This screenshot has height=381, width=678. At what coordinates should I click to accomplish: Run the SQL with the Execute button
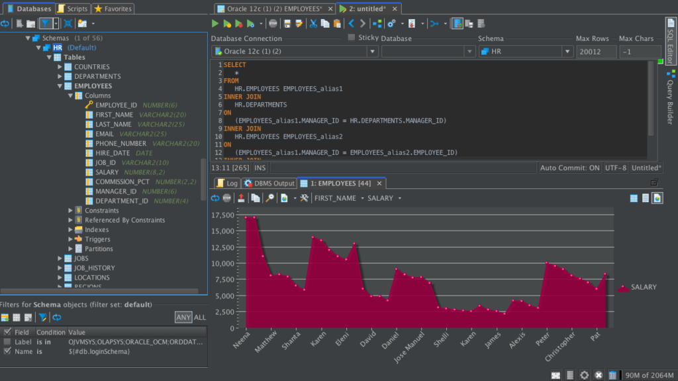215,24
